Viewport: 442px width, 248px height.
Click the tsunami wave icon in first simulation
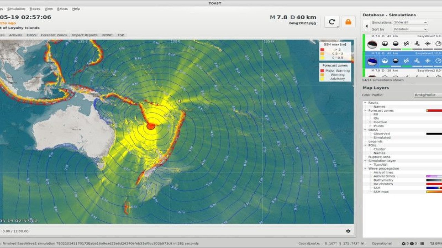point(417,44)
